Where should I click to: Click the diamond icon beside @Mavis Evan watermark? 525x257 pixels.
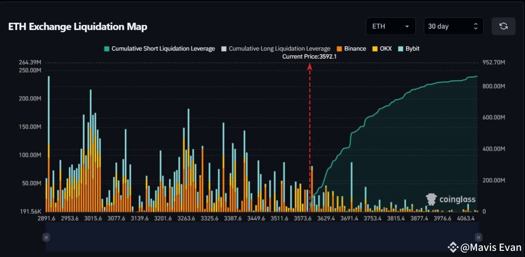click(x=453, y=248)
